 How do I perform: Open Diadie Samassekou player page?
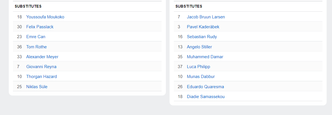pyautogui.click(x=206, y=97)
